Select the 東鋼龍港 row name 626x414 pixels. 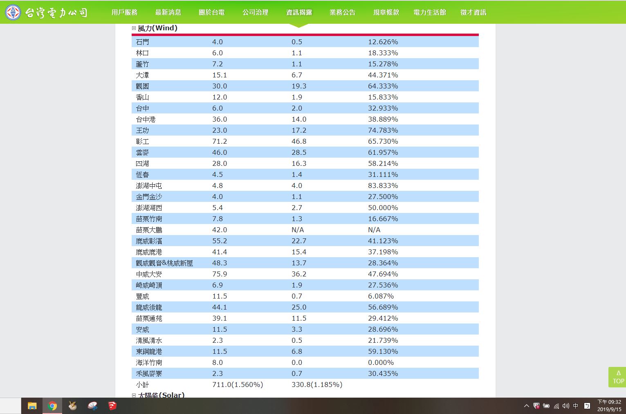(x=149, y=351)
